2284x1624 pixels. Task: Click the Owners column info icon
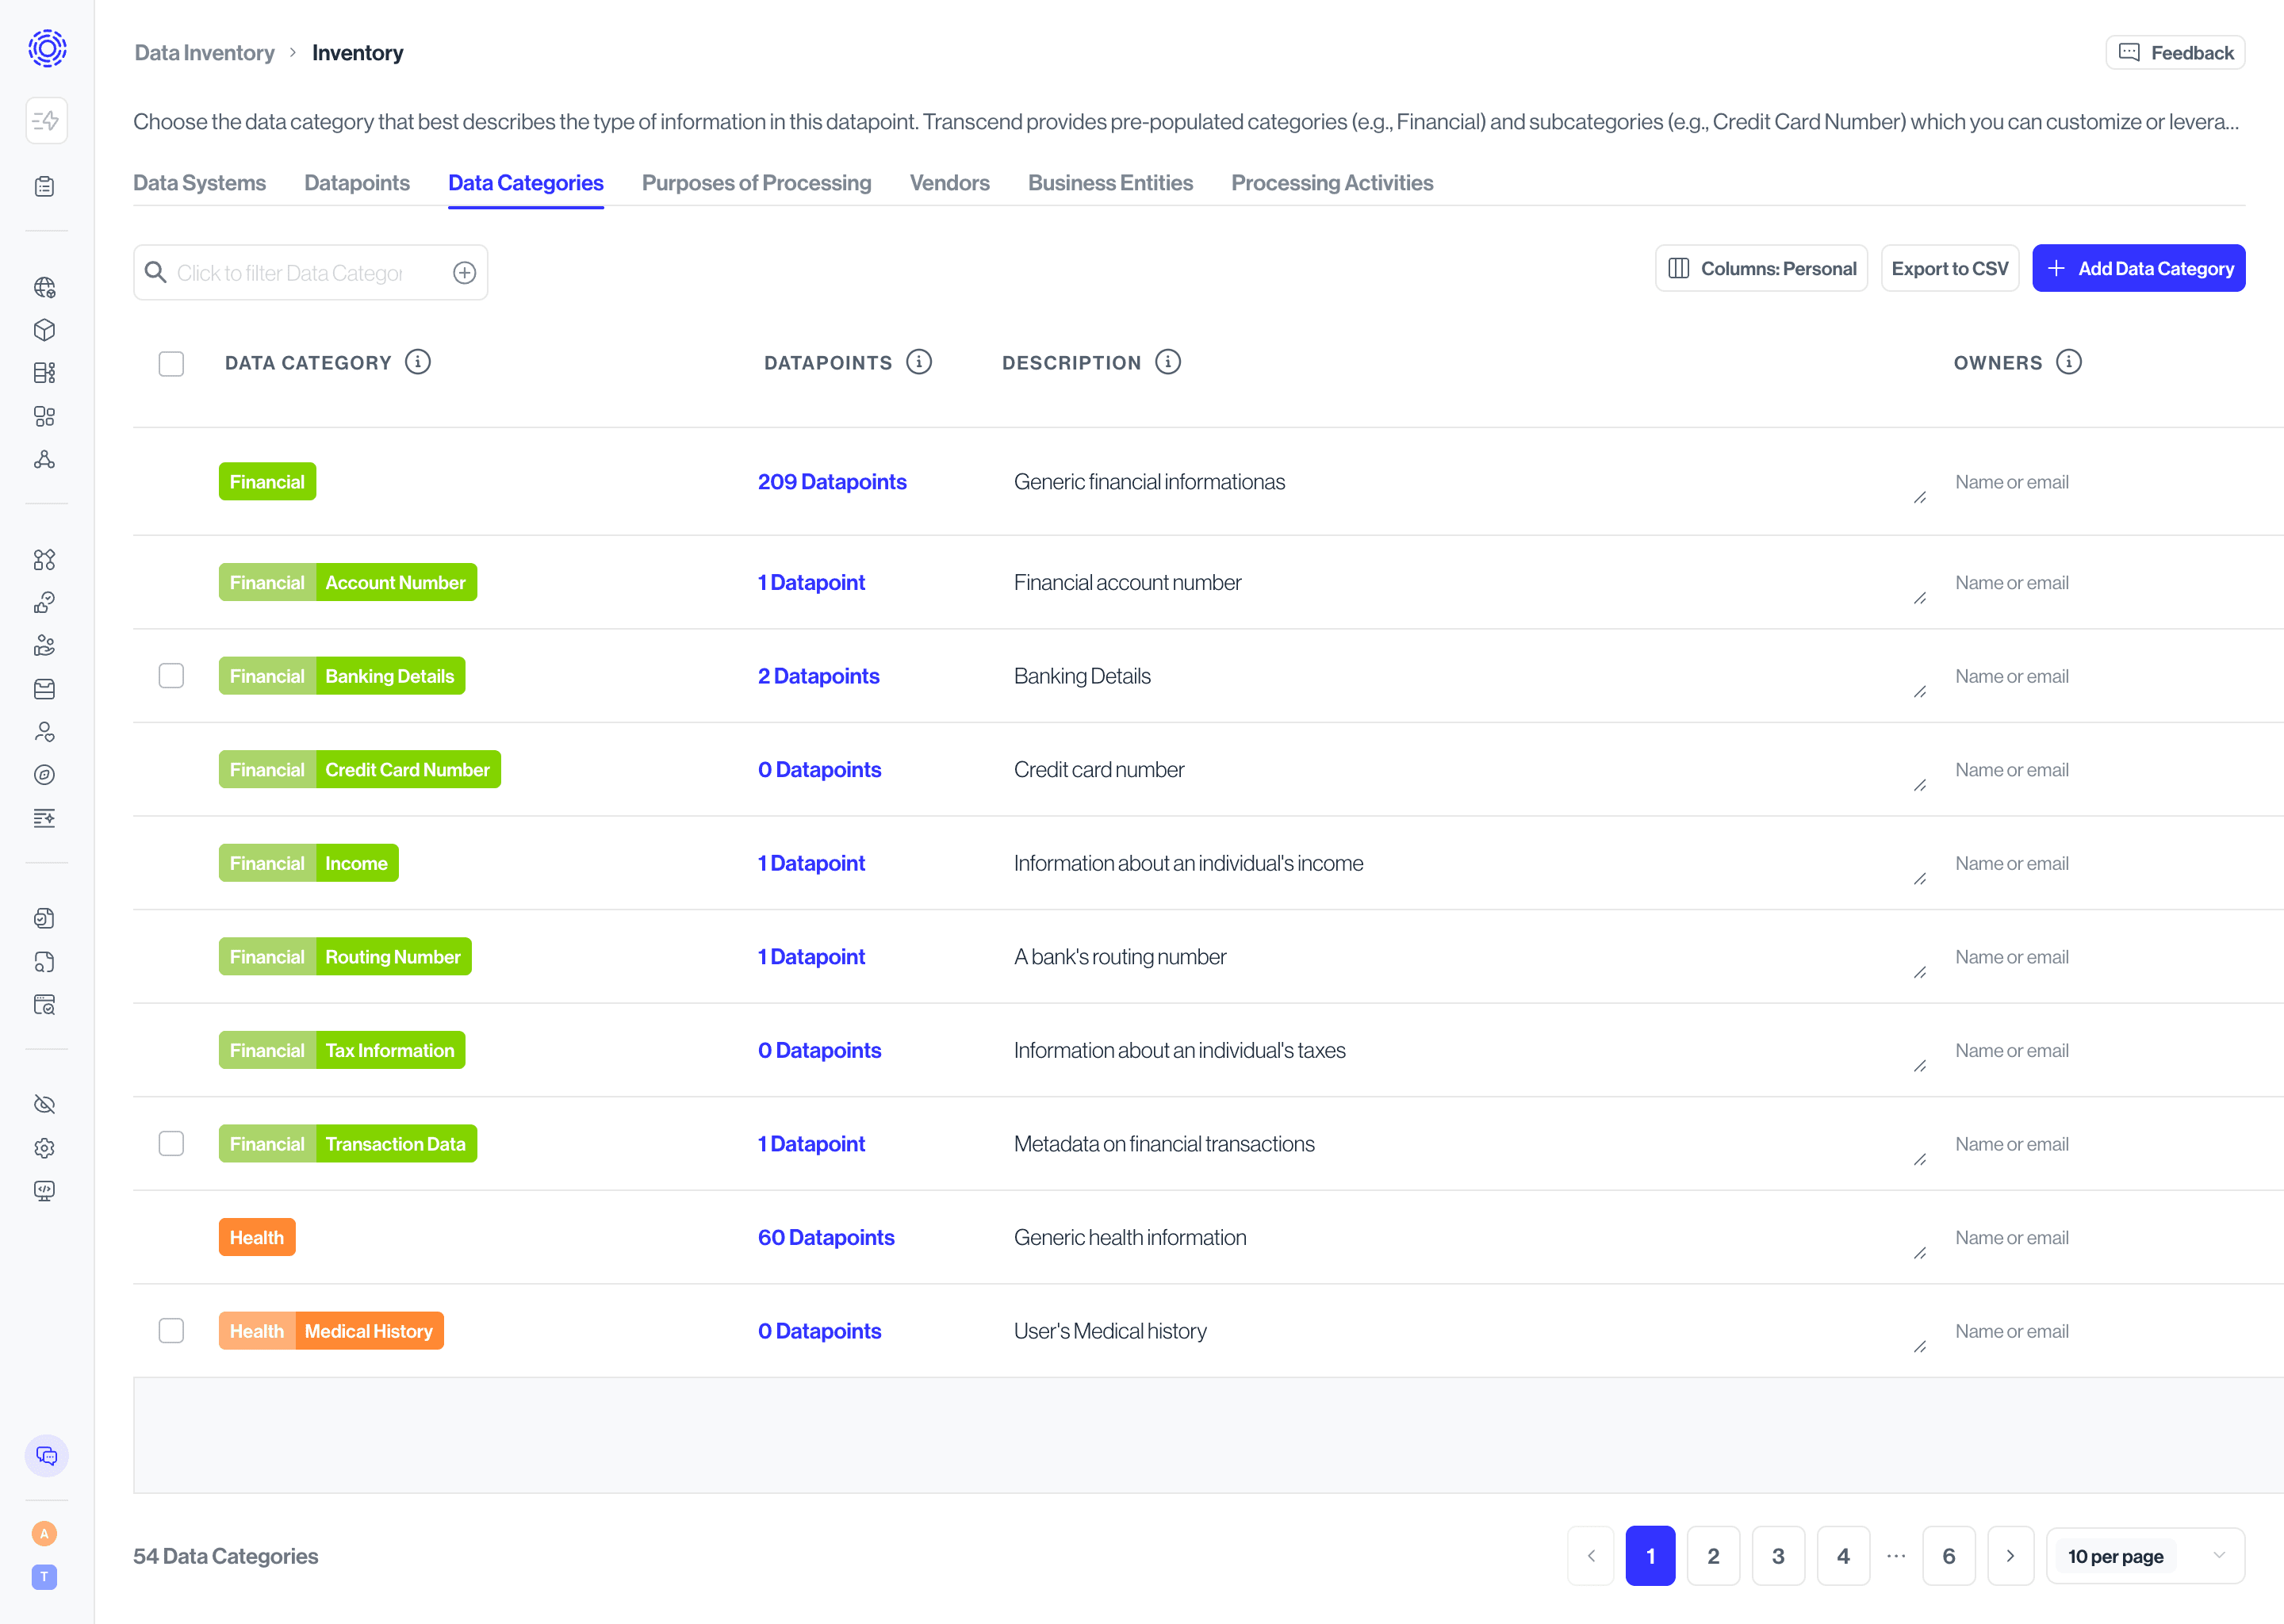(2069, 362)
